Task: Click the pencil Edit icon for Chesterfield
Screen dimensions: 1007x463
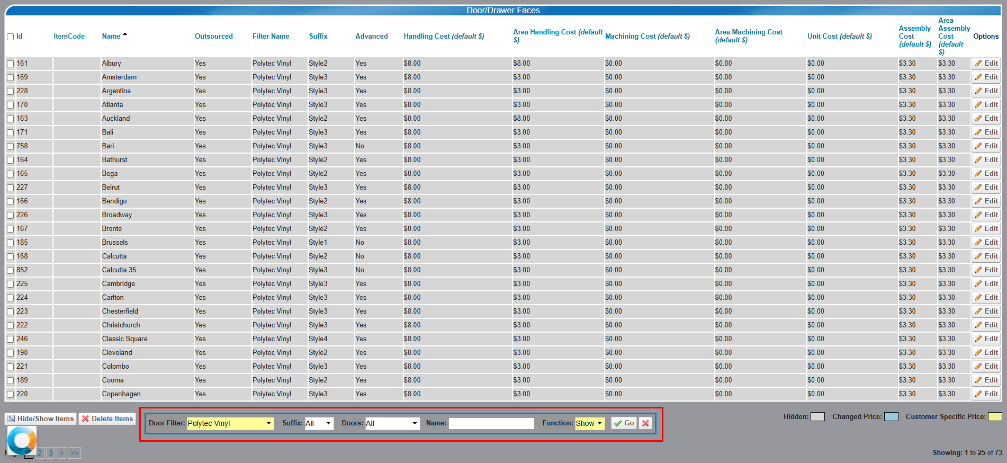Action: (x=978, y=311)
